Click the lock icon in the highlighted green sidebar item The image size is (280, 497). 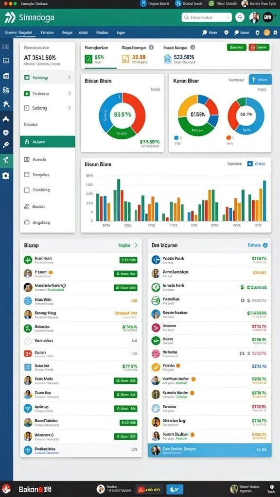(27, 142)
